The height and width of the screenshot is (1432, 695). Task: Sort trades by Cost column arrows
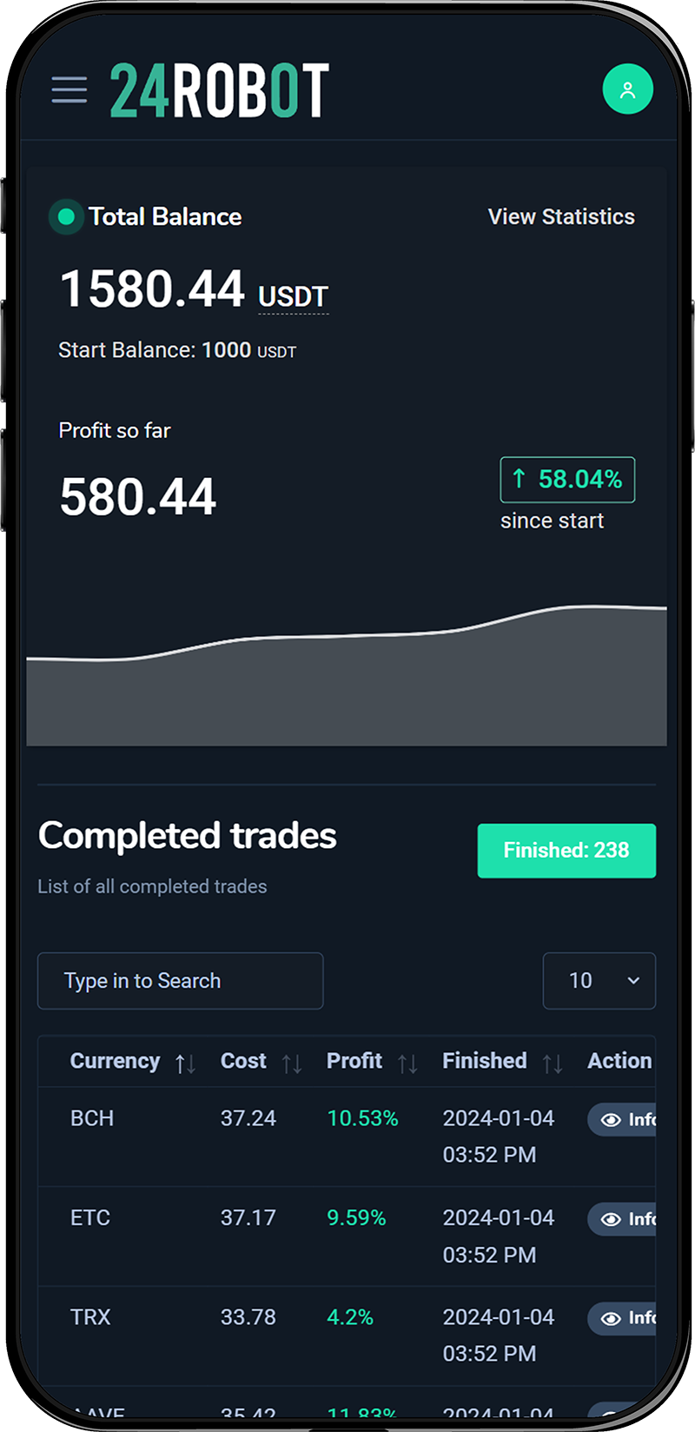pyautogui.click(x=292, y=1064)
